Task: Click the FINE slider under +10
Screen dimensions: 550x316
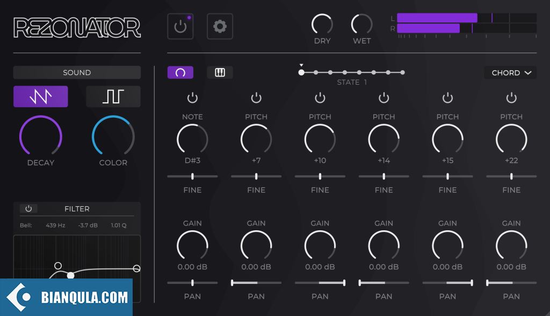Action: coord(320,176)
